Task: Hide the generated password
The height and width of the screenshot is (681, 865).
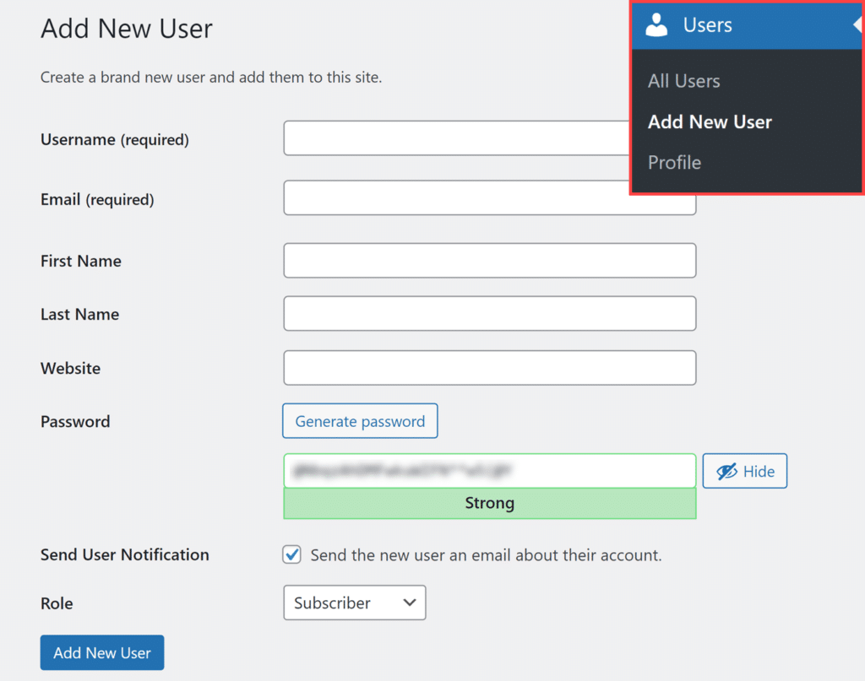Action: 744,471
